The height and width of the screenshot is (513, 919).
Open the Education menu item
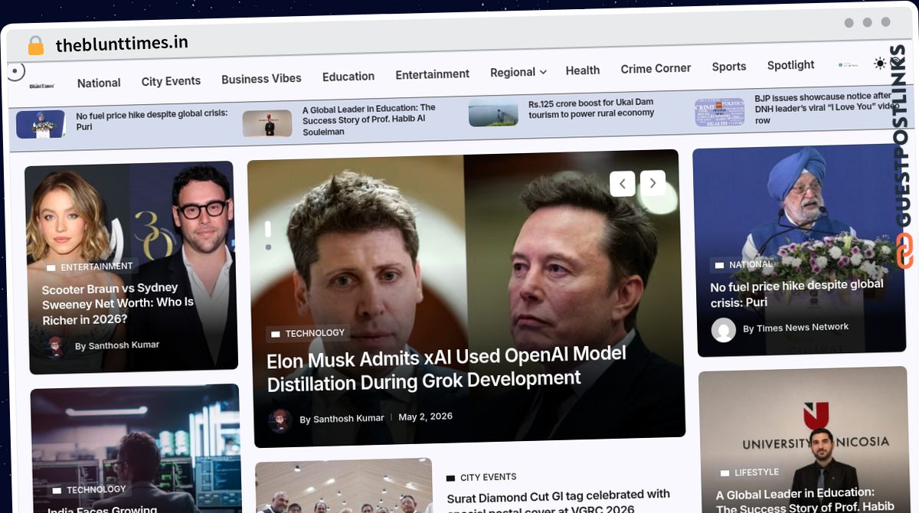tap(348, 76)
